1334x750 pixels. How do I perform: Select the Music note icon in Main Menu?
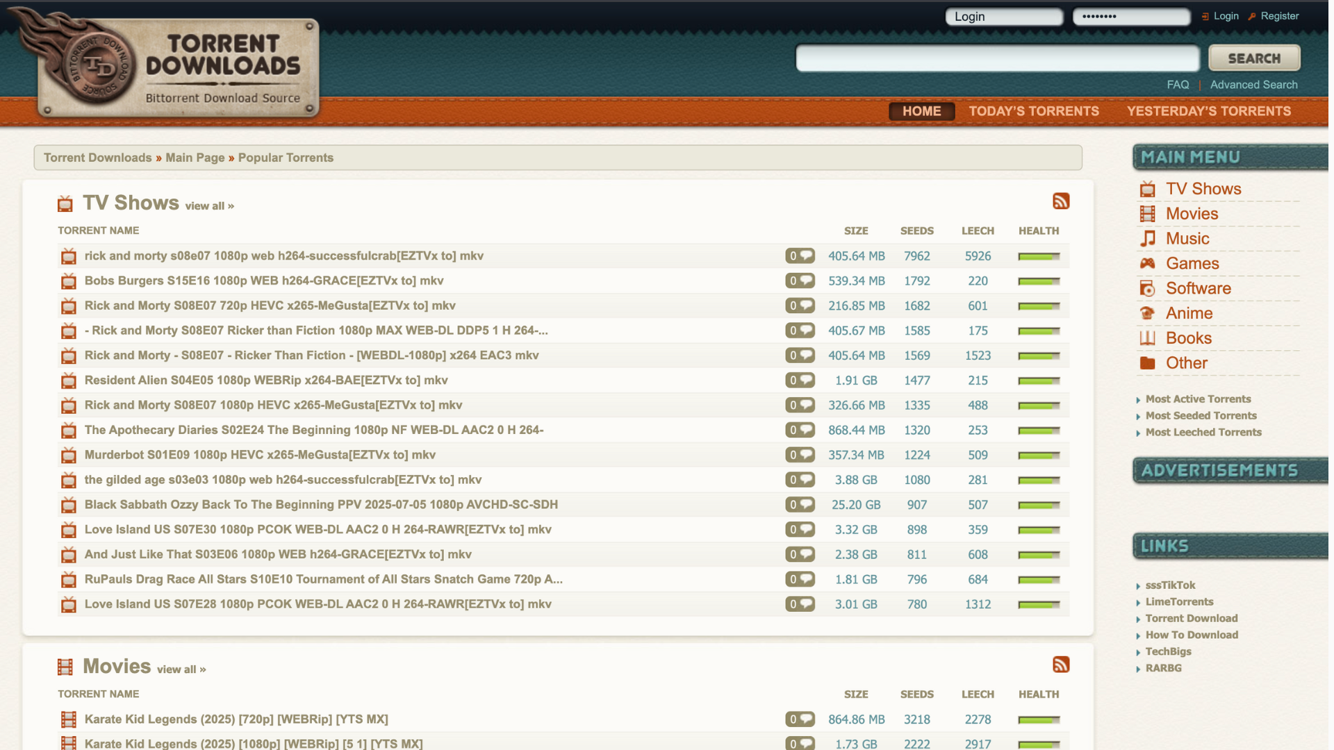coord(1146,238)
